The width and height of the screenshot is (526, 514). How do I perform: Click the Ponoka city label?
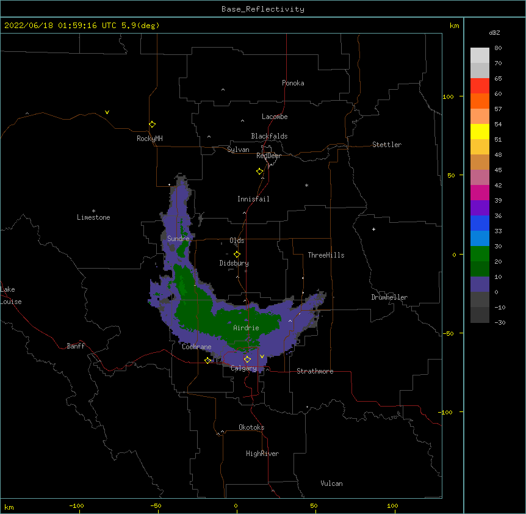(x=293, y=83)
